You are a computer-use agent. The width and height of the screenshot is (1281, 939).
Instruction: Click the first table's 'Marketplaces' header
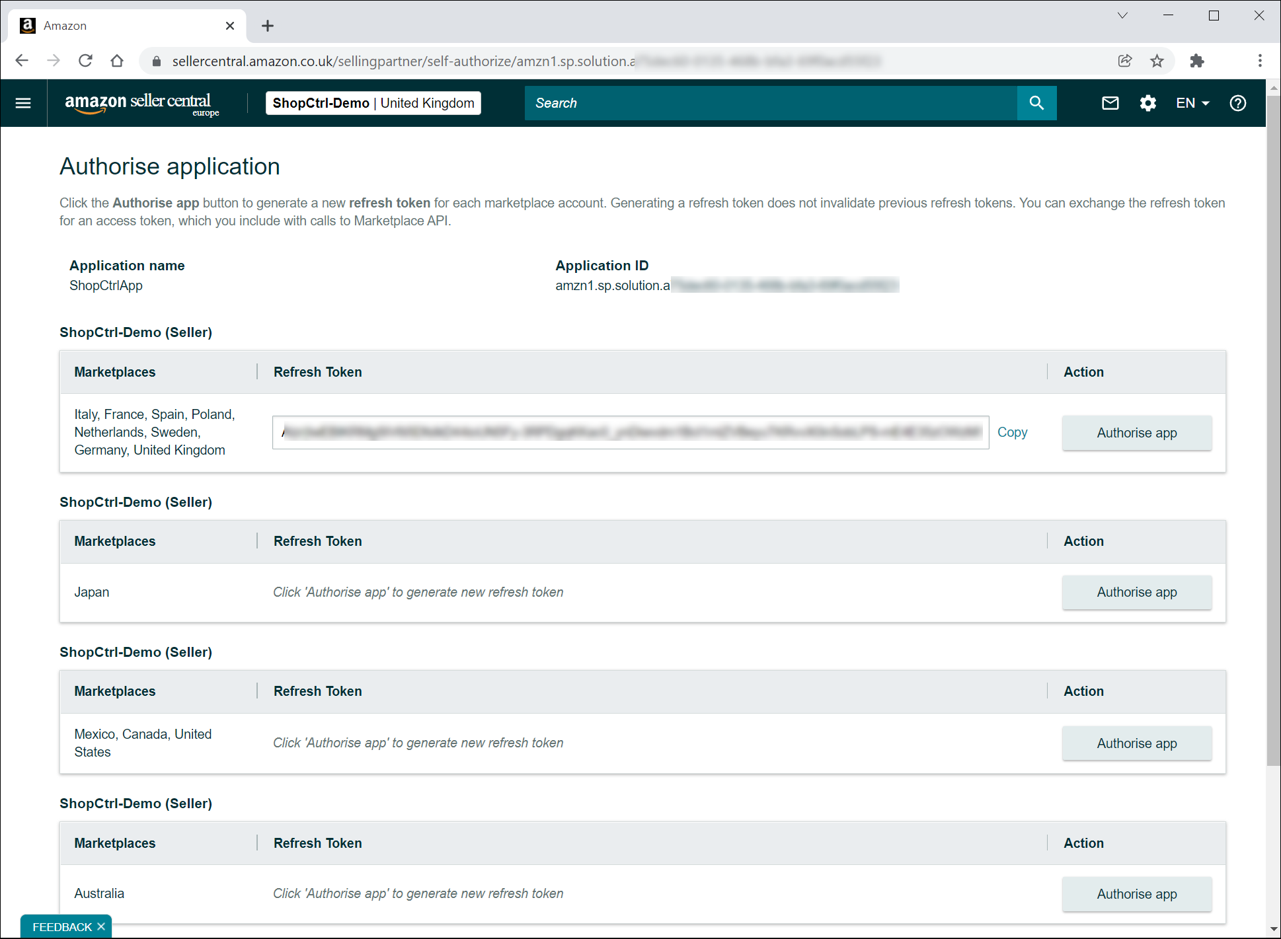[115, 372]
